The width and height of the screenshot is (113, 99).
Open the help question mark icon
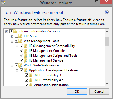click(x=107, y=12)
